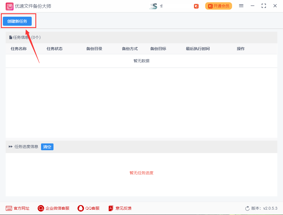Image resolution: width=283 pixels, height=215 pixels.
Task: Click the QQ penguin icon
Action: pos(81,208)
